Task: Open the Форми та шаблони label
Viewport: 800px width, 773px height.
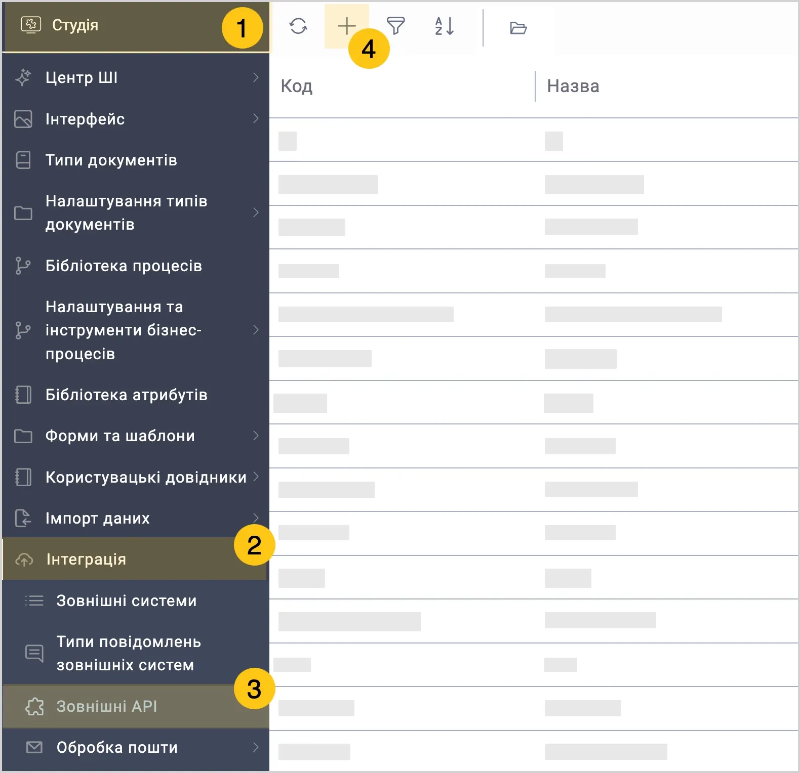Action: [x=120, y=436]
